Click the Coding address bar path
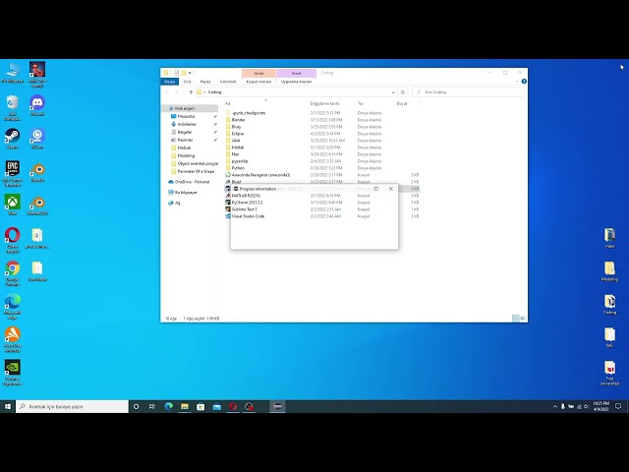629x472 pixels. 214,92
